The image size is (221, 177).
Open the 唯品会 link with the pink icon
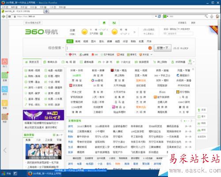tap(119, 107)
